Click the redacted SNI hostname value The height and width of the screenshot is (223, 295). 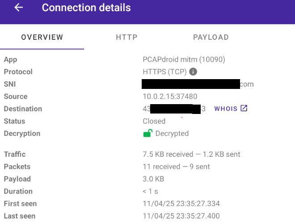tap(198, 84)
